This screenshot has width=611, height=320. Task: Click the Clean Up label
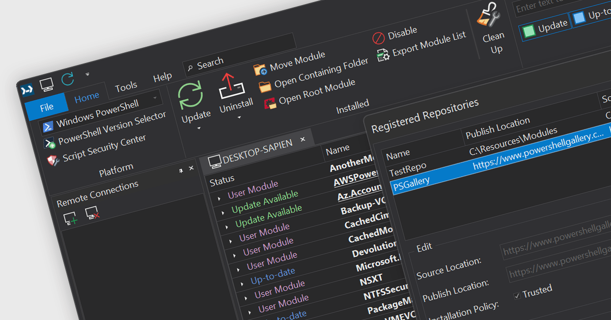[494, 43]
